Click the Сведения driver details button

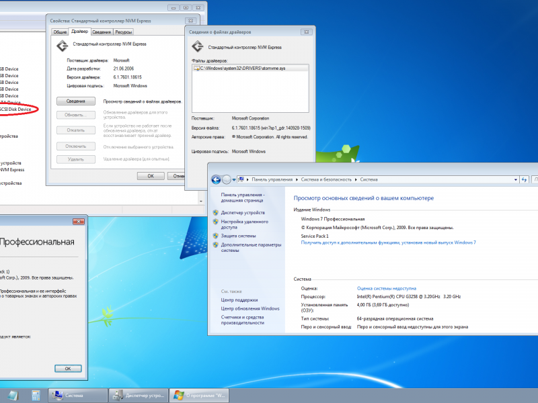tap(76, 101)
